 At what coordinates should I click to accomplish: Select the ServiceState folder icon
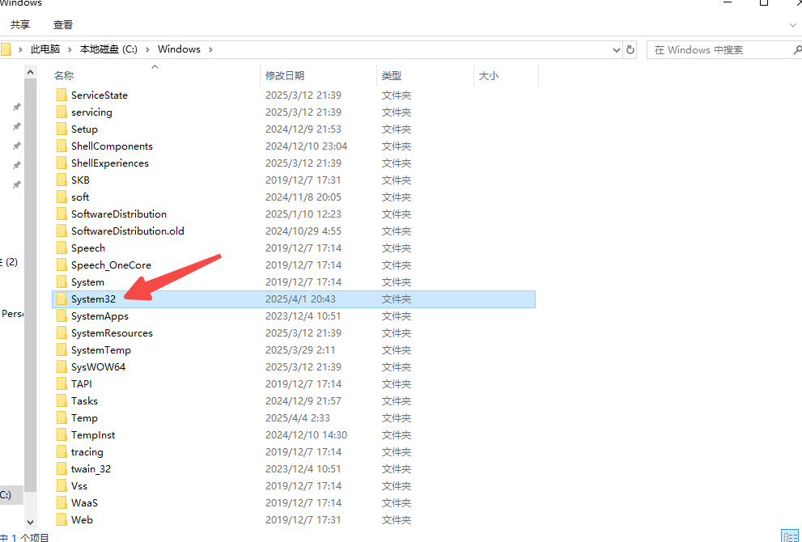62,95
